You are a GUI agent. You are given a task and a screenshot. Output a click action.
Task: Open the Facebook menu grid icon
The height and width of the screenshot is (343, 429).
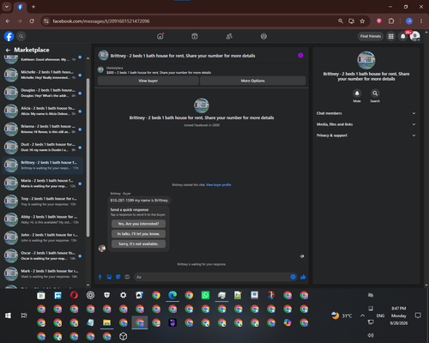point(390,36)
